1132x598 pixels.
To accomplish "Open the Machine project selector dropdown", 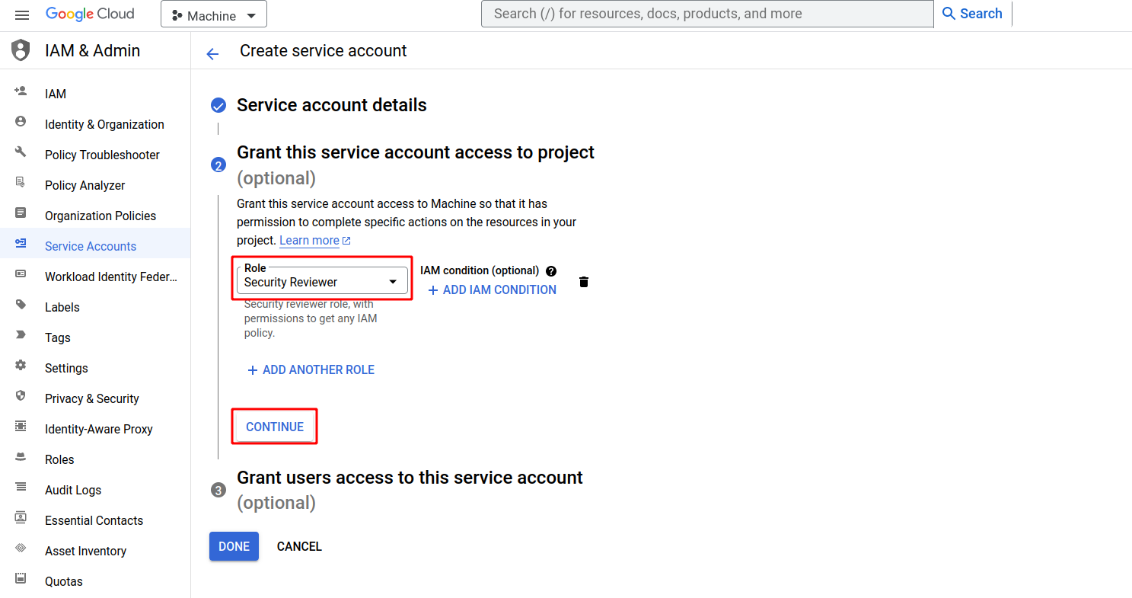I will pyautogui.click(x=213, y=13).
